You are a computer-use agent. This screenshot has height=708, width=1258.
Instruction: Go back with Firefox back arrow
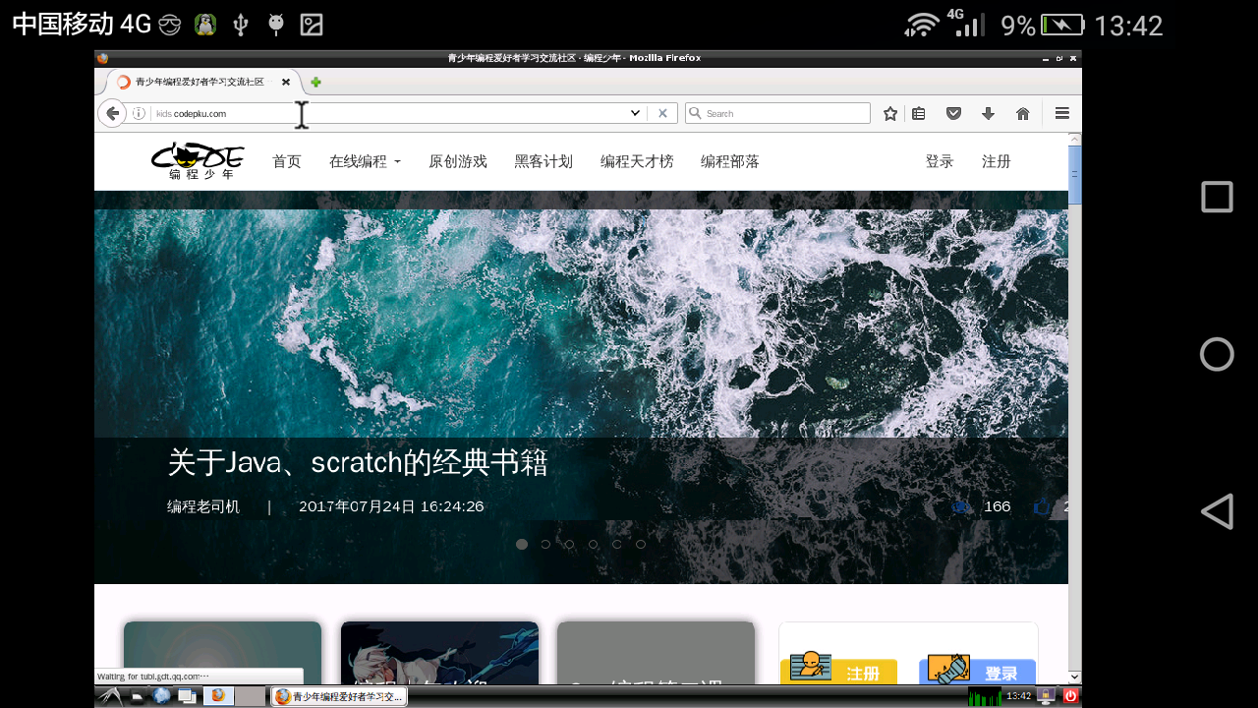(112, 113)
